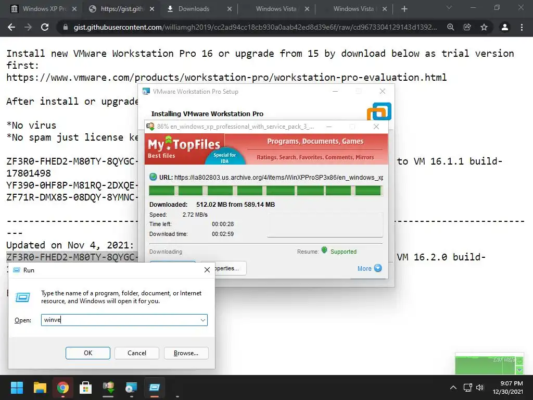The image size is (533, 400).
Task: Confirm Run dialog with OK
Action: click(87, 353)
